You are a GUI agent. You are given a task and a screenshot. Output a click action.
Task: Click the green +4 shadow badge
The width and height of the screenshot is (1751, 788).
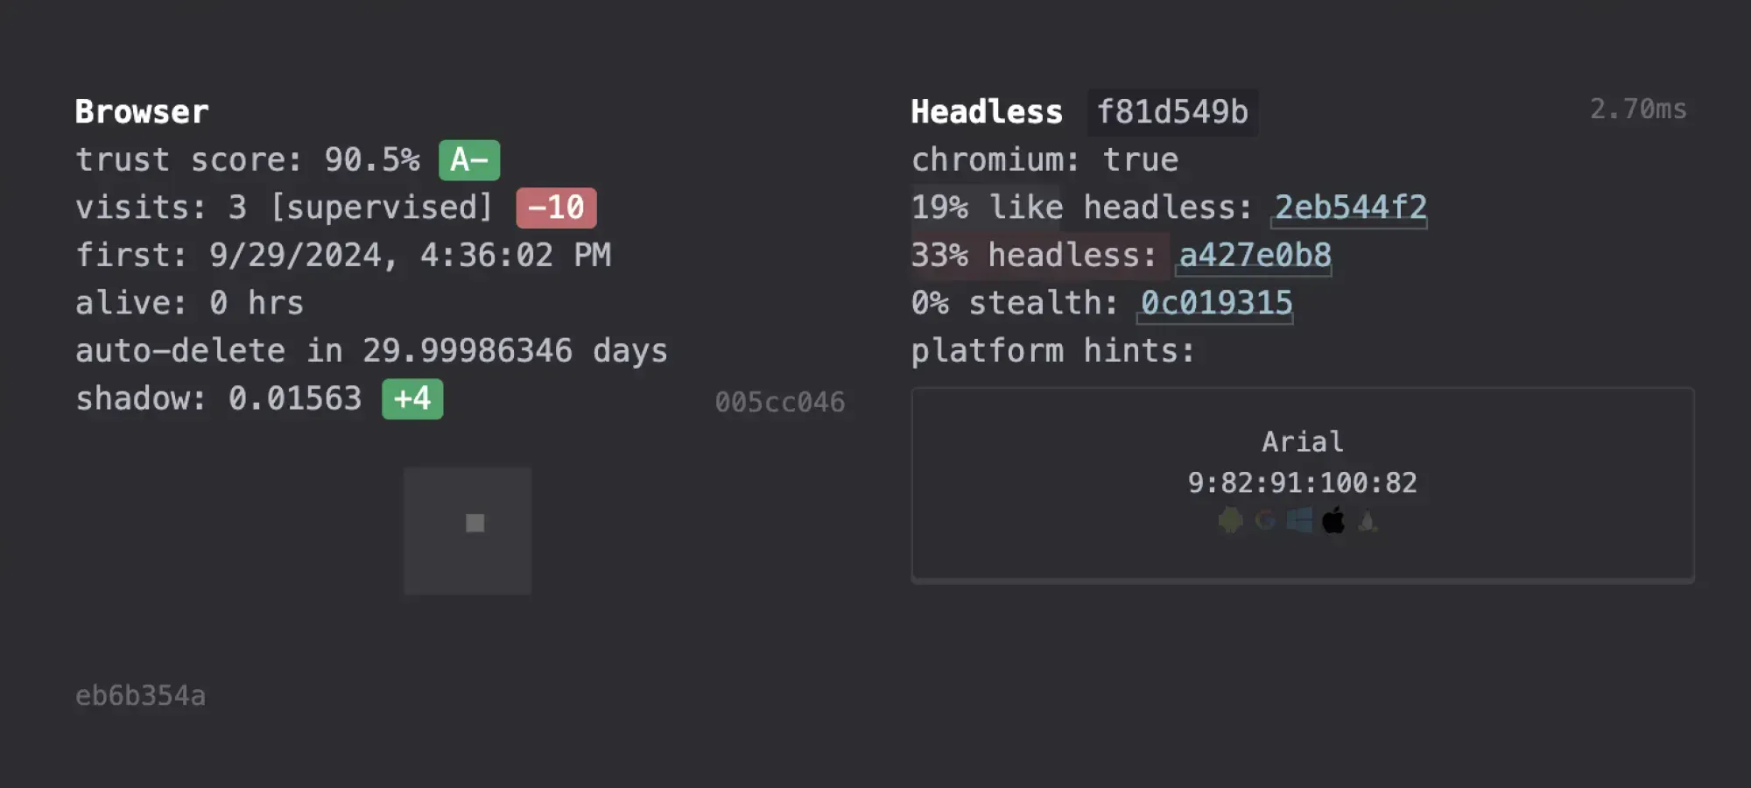tap(412, 398)
